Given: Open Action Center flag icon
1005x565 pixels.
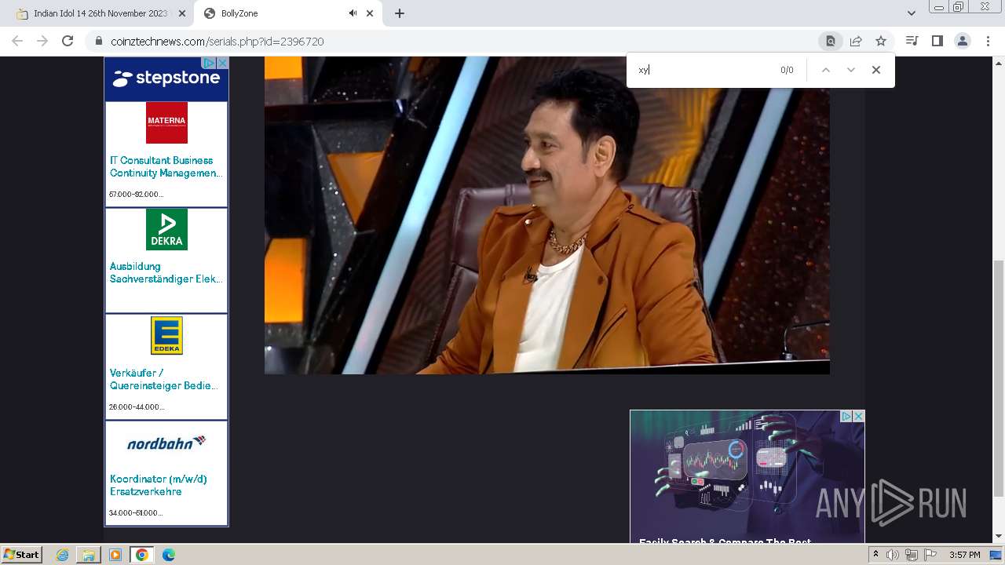Looking at the screenshot, I should point(930,555).
